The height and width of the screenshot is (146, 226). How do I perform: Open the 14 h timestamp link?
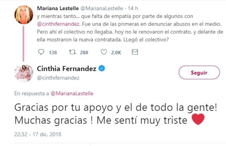click(x=133, y=8)
